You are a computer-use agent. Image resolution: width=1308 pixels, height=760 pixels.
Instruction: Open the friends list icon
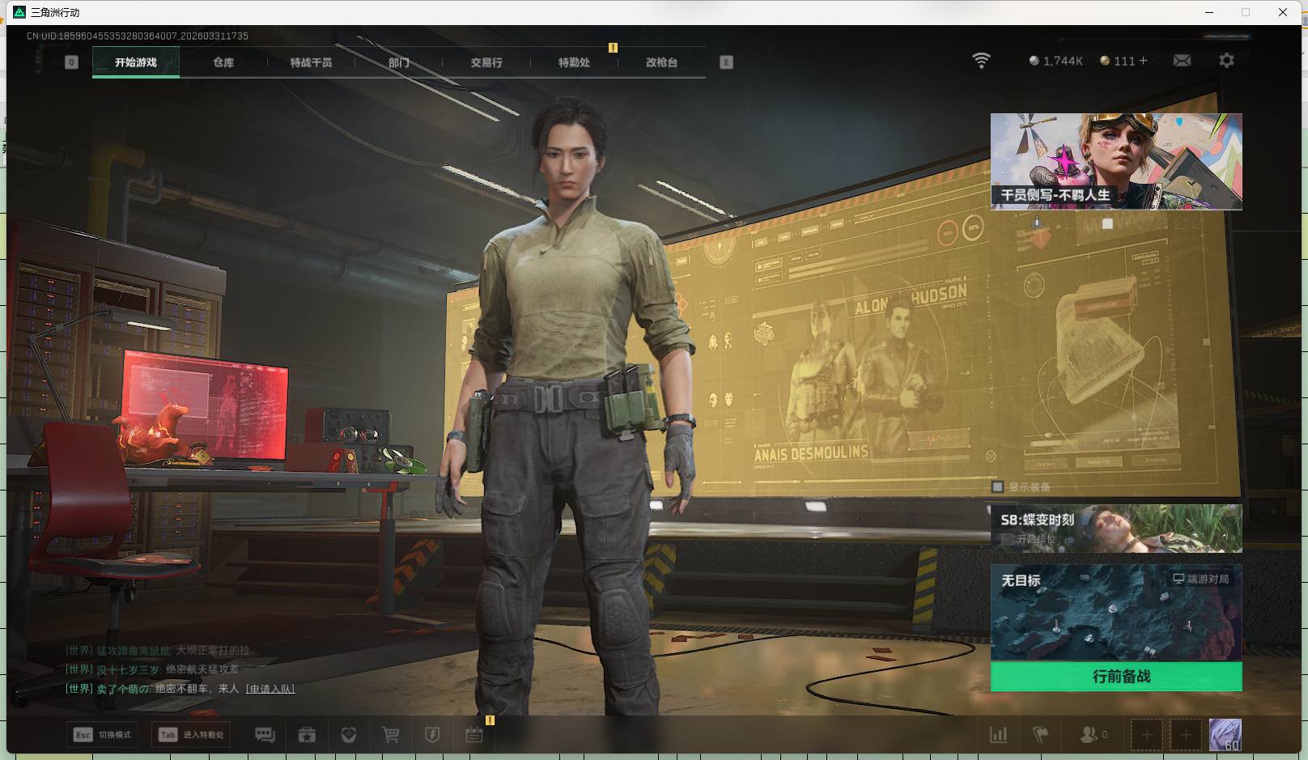click(x=1094, y=735)
